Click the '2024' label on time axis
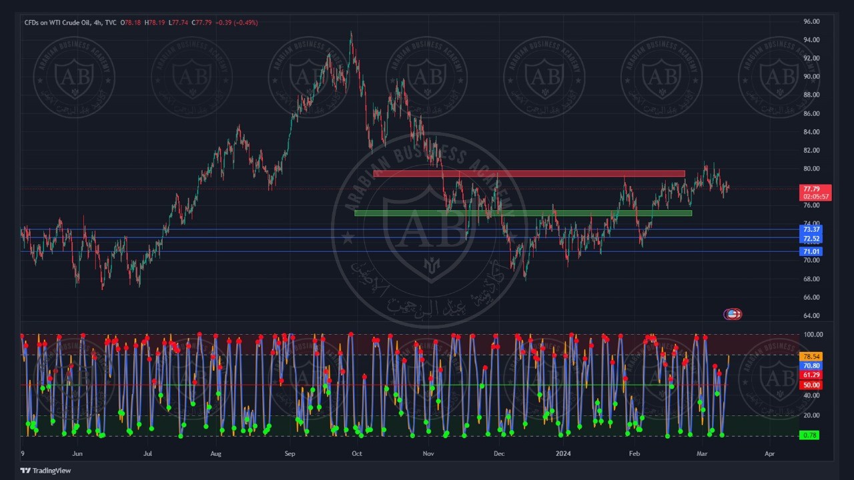The height and width of the screenshot is (480, 854). 564,454
